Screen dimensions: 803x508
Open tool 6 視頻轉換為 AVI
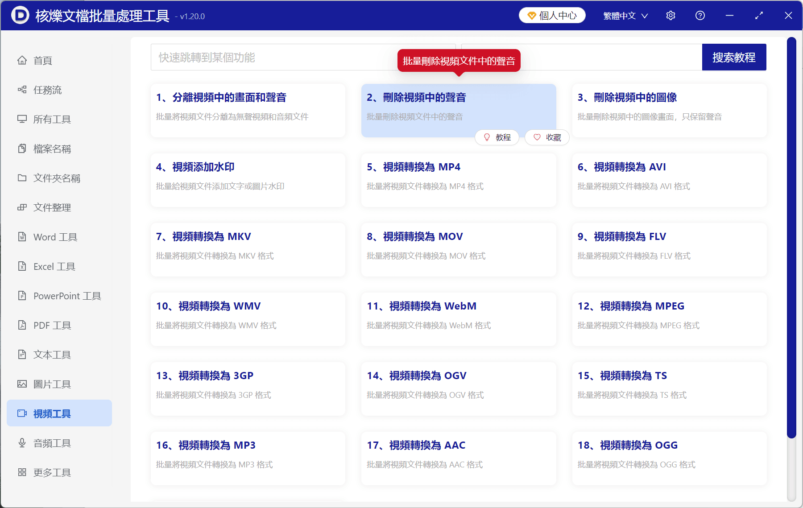coord(669,180)
